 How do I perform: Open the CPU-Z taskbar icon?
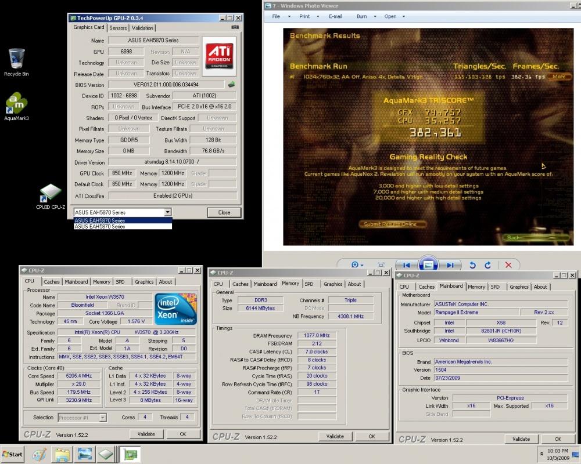[x=106, y=454]
